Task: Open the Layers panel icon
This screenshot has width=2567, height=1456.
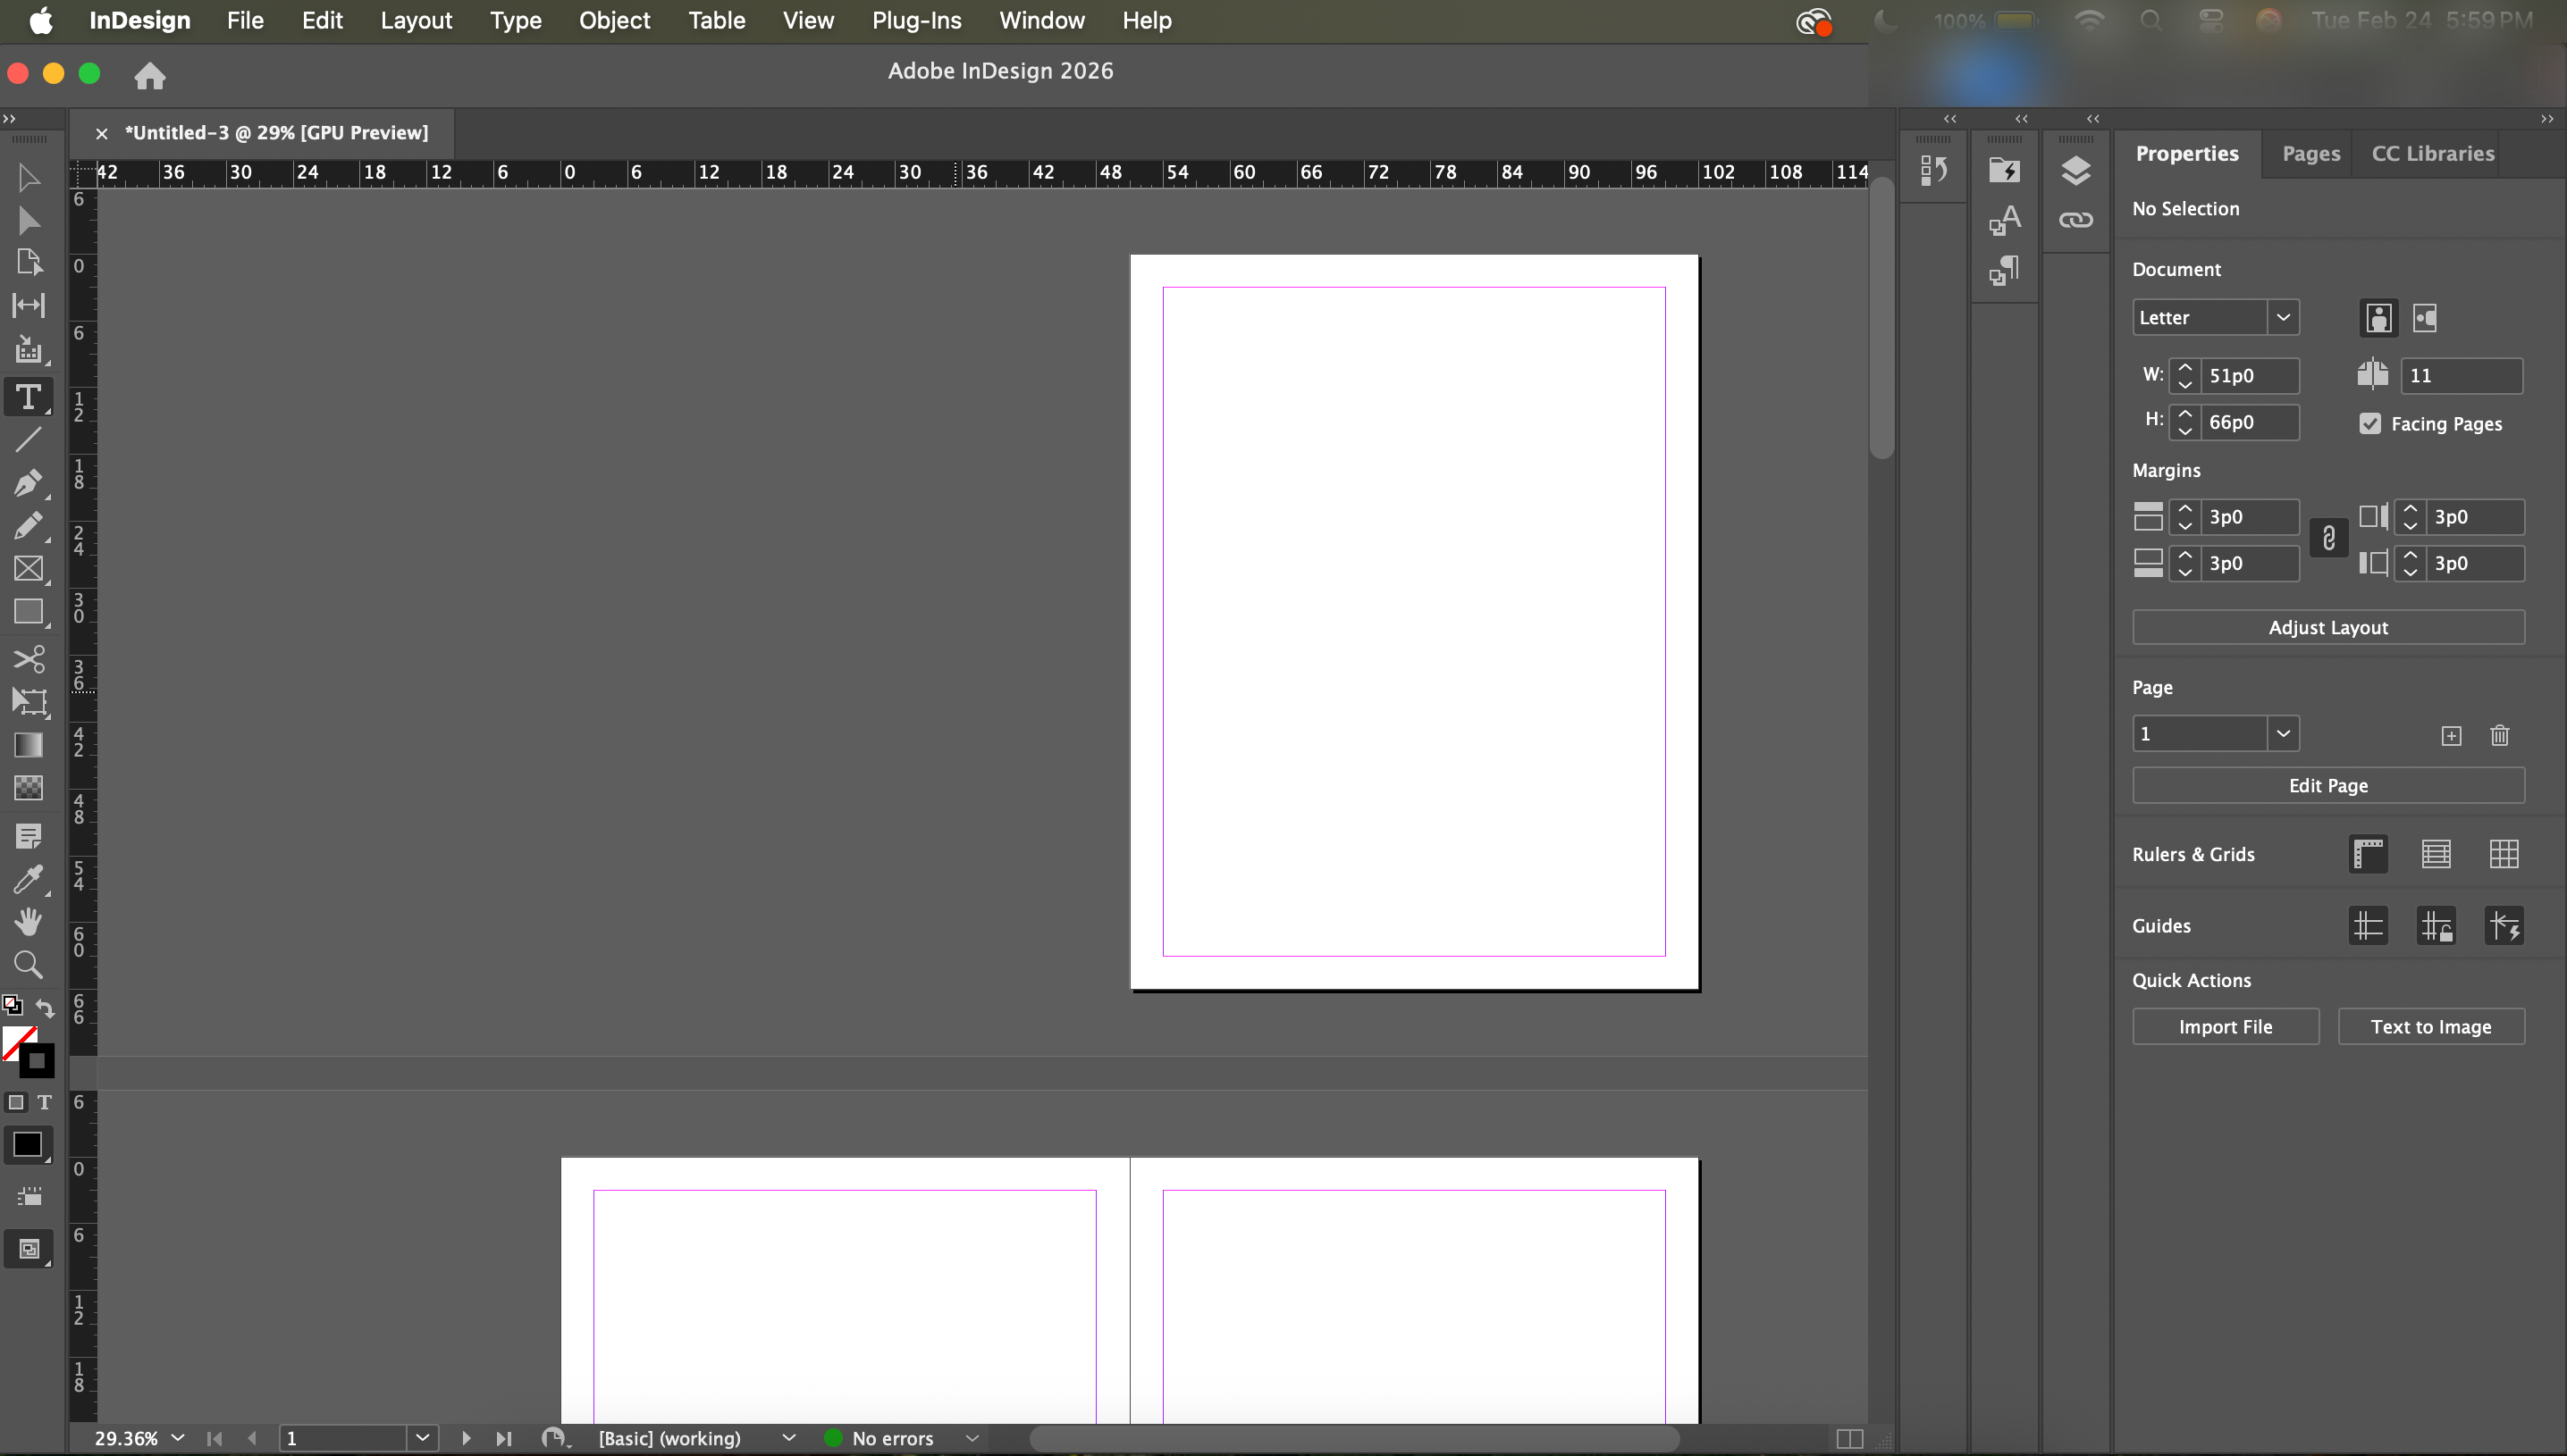Action: tap(2075, 171)
